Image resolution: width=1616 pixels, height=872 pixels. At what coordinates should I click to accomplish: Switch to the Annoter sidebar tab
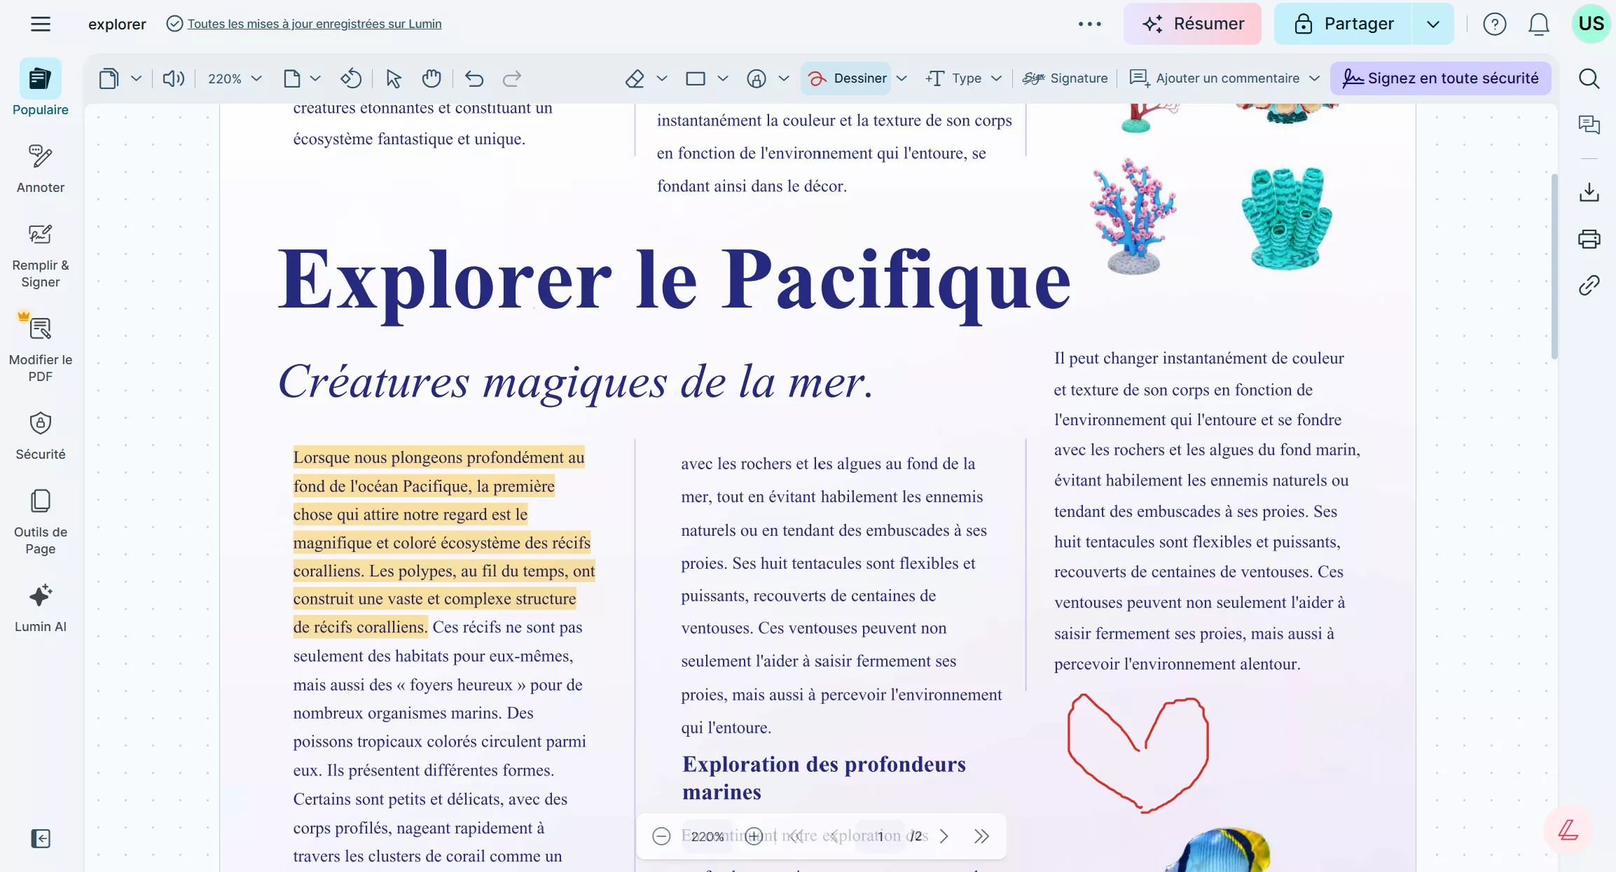pos(40,168)
